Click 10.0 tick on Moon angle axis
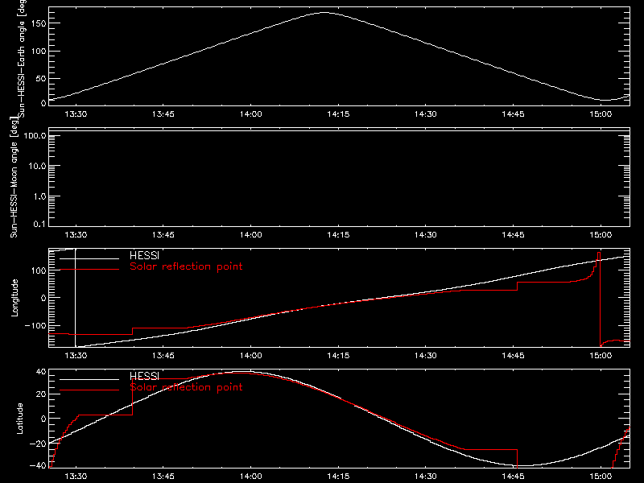This screenshot has height=483, width=644. (x=37, y=167)
